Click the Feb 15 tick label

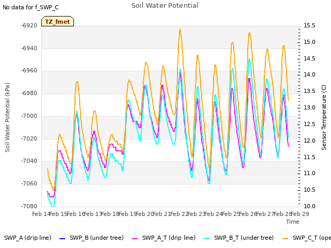pyautogui.click(x=58, y=214)
